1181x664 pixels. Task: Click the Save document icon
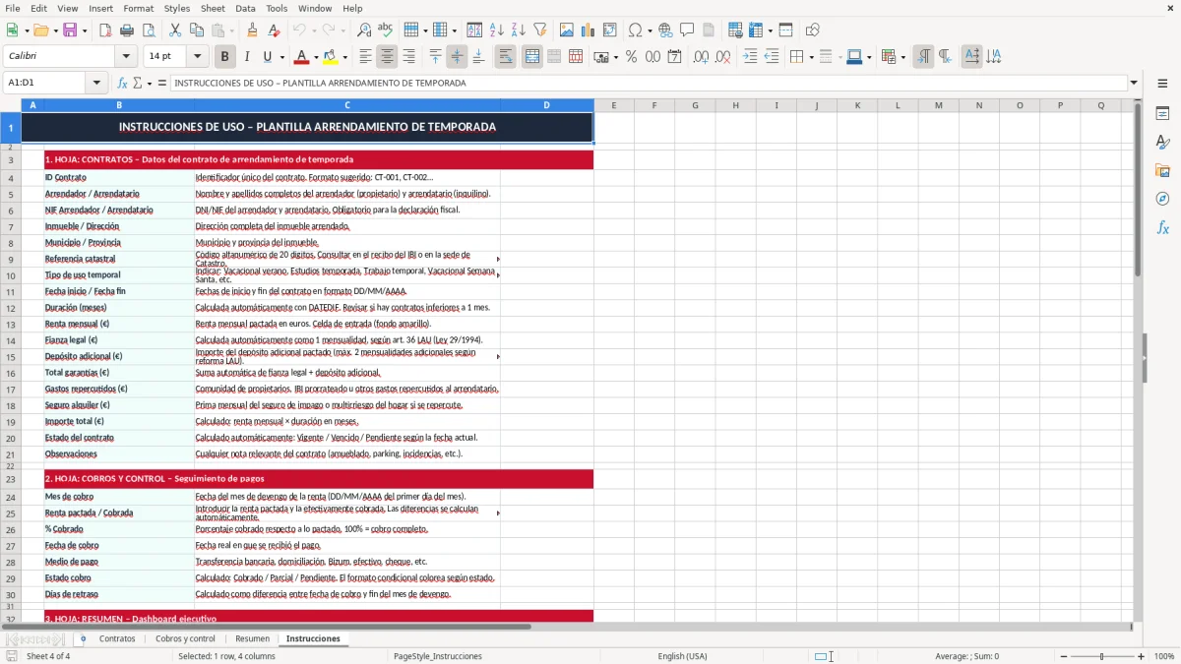(x=70, y=30)
